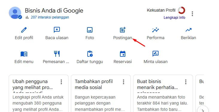Click the Baca ulasan label
Screen dimensions: 219x112
pyautogui.click(x=57, y=38)
